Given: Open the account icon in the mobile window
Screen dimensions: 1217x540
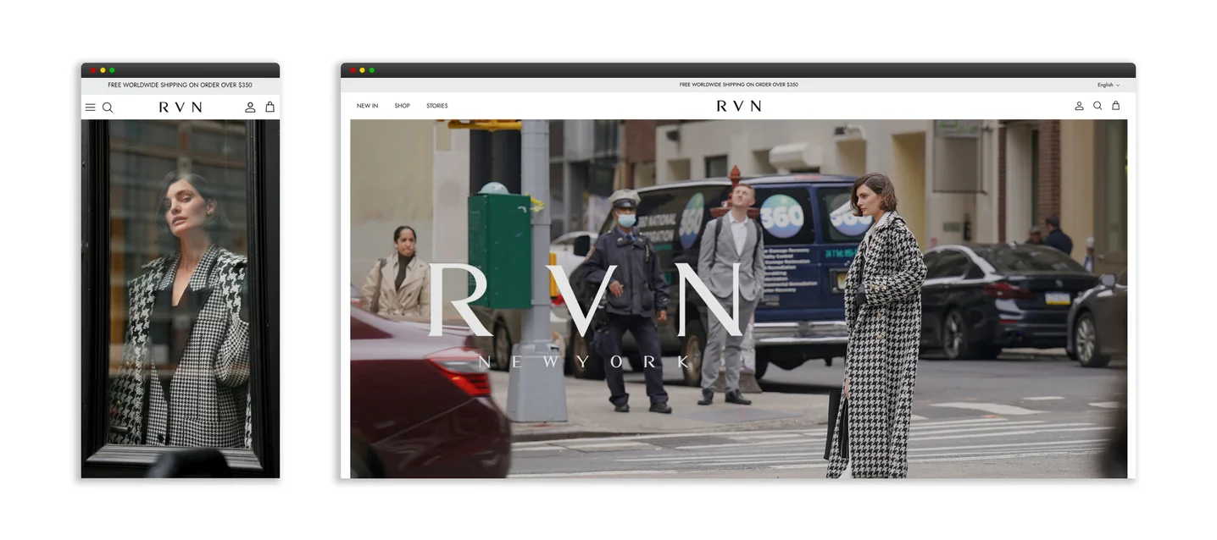Looking at the screenshot, I should (x=250, y=107).
